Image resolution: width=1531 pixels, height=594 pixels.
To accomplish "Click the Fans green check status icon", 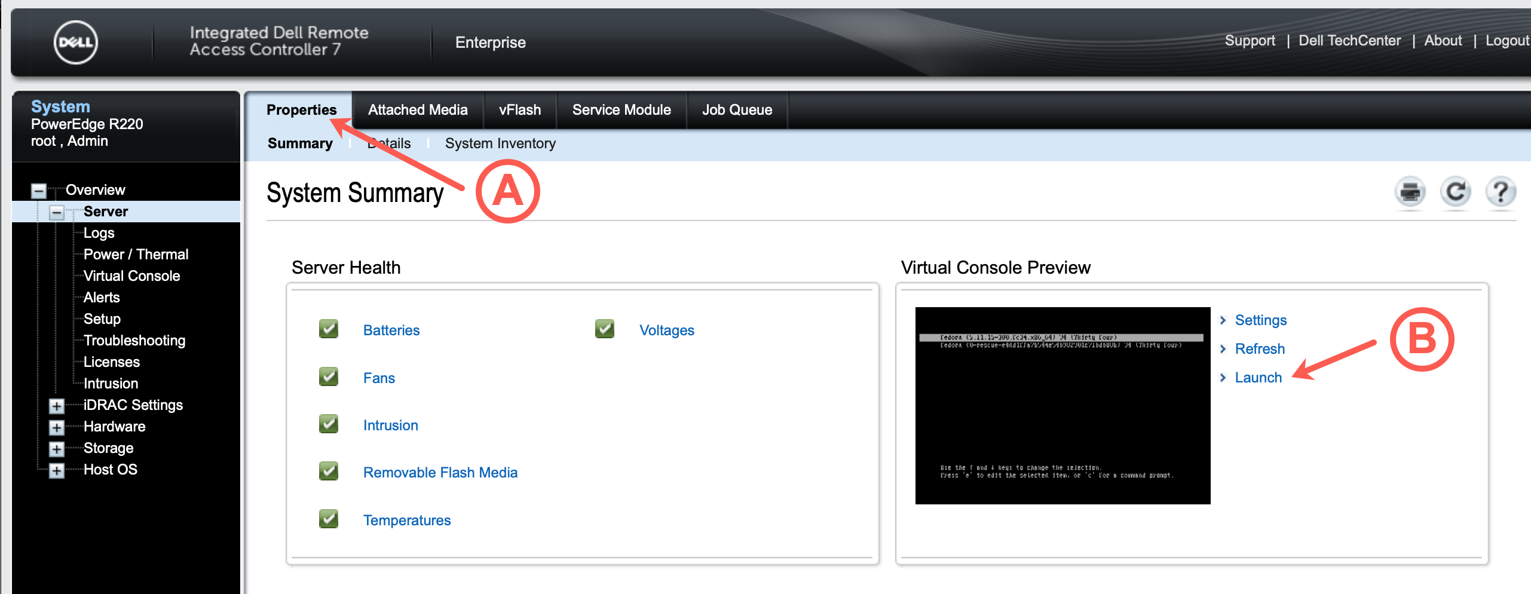I will [329, 377].
